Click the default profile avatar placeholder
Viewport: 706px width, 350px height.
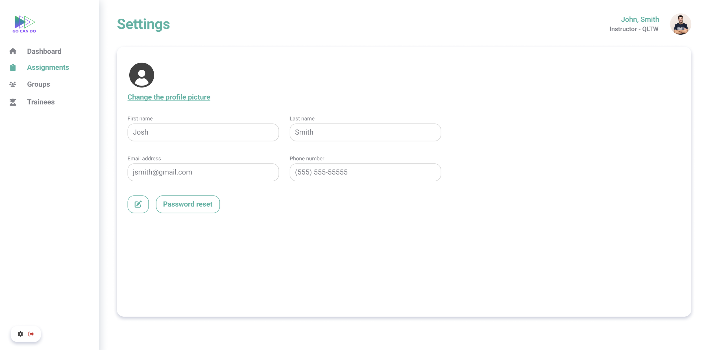click(141, 75)
